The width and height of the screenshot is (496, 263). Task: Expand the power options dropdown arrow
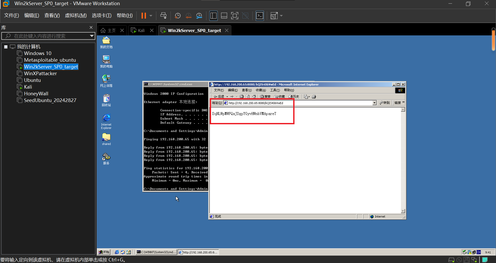pyautogui.click(x=151, y=16)
